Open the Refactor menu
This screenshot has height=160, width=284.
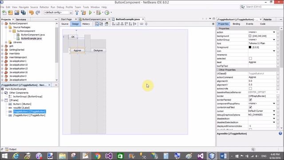tap(44, 7)
